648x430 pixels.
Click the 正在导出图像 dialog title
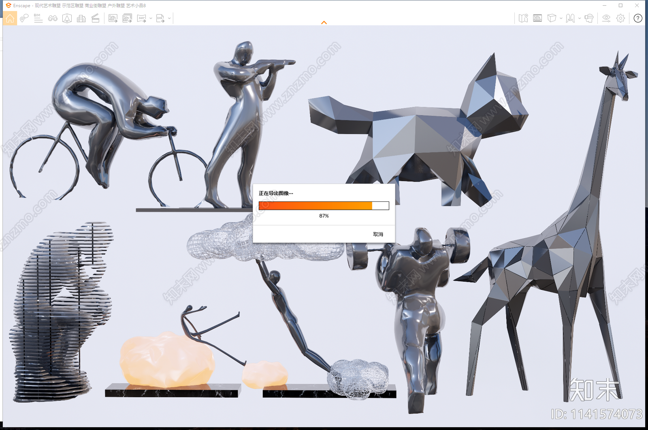pyautogui.click(x=276, y=193)
